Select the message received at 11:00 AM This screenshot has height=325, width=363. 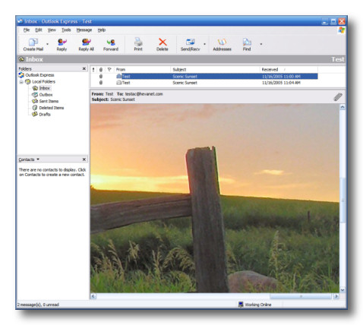coord(204,76)
